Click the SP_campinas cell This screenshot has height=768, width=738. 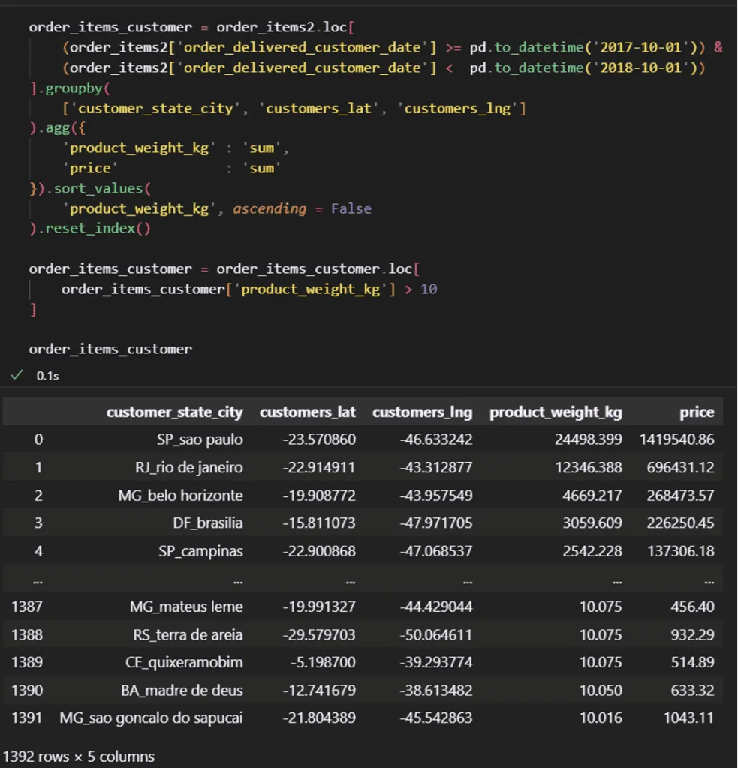pos(200,551)
